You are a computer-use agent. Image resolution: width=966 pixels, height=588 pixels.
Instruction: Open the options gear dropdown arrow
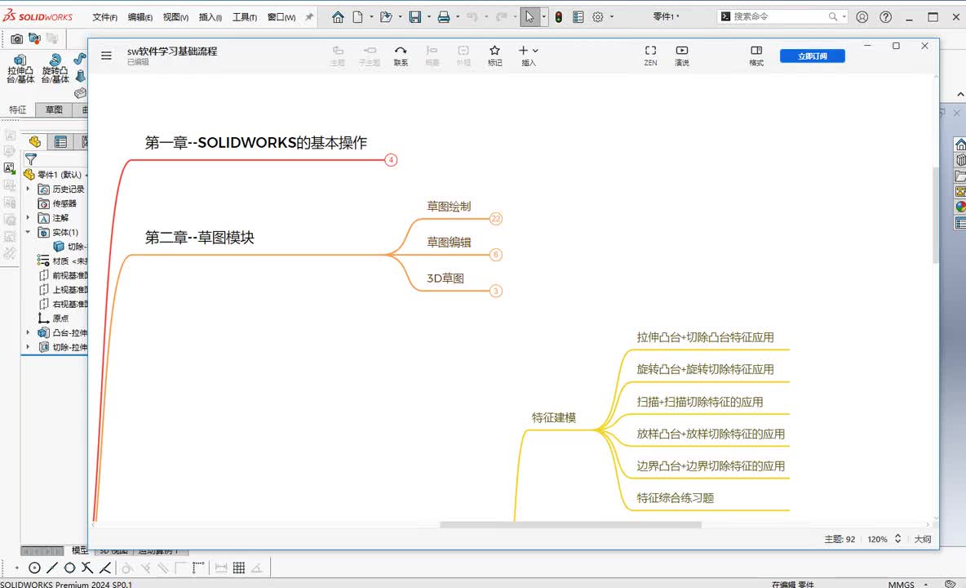611,16
